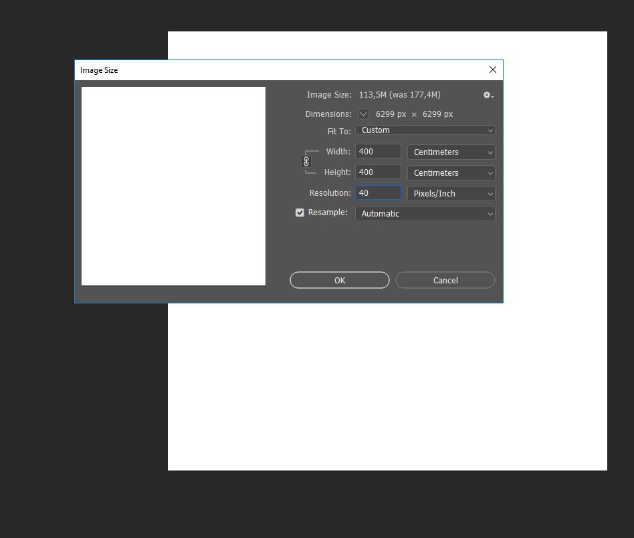Viewport: 634px width, 538px height.
Task: Change Width units from Centimeters
Action: (451, 152)
